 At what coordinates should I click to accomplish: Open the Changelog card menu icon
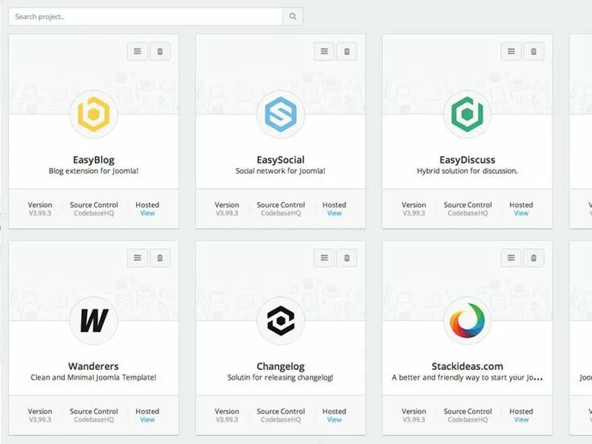coord(324,258)
